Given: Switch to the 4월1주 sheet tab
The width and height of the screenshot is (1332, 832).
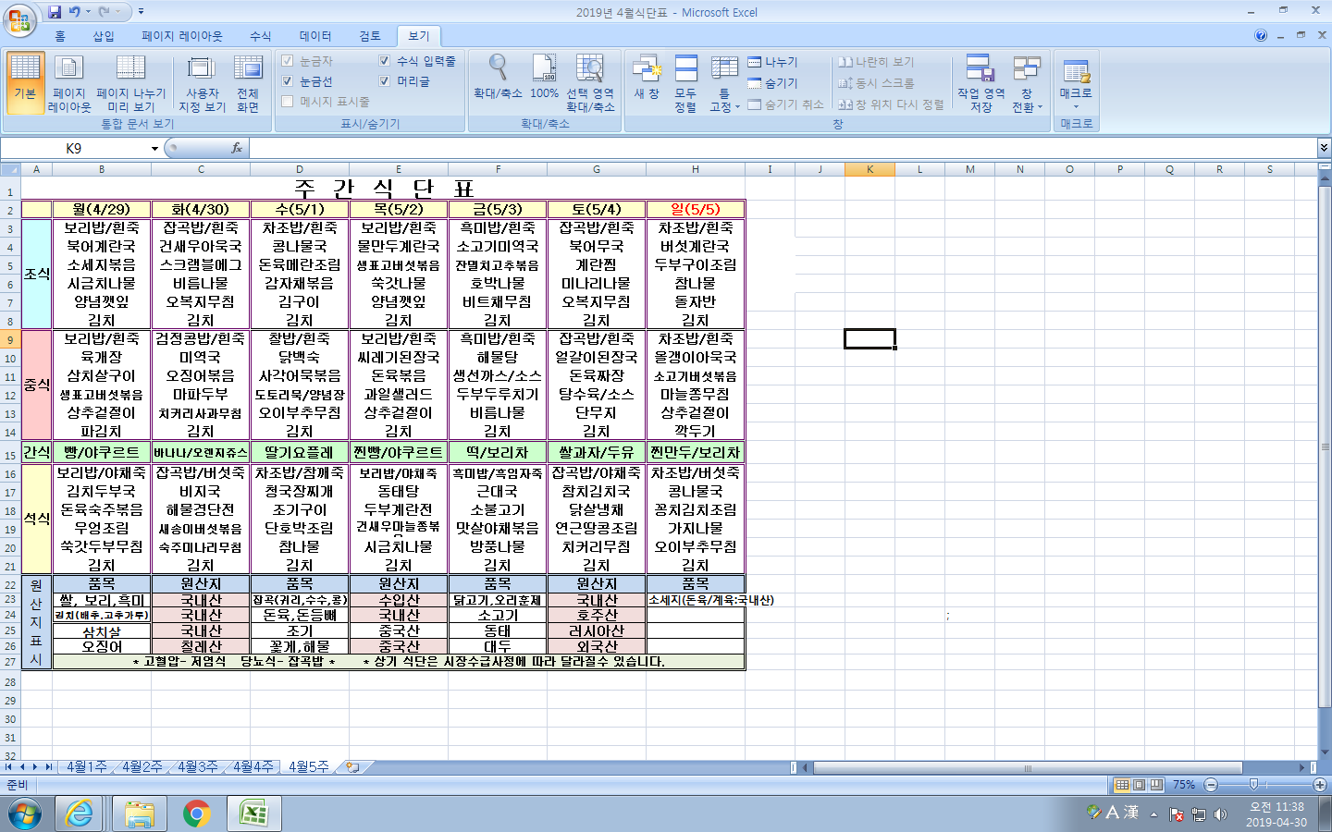Looking at the screenshot, I should click(85, 767).
